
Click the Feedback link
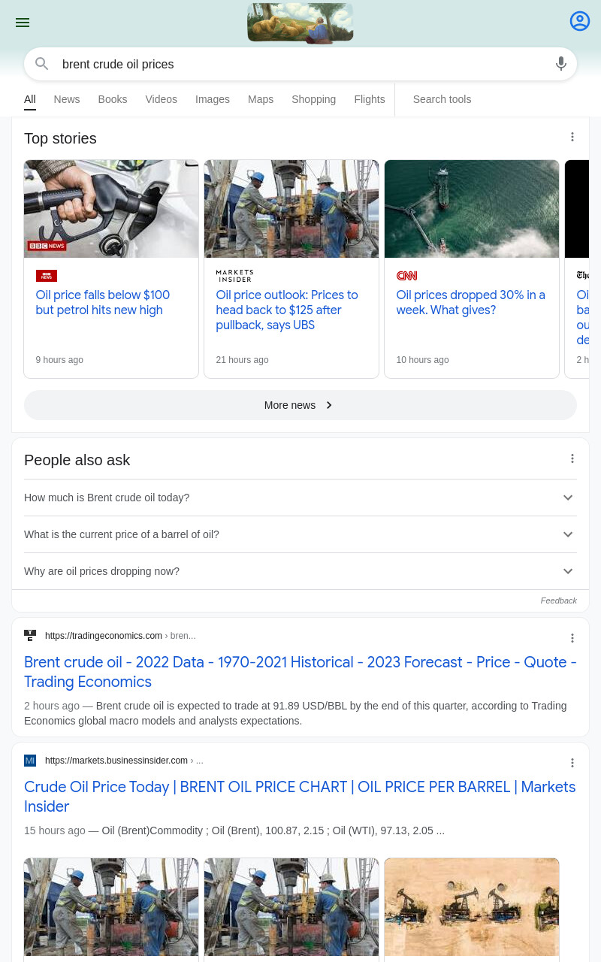(559, 600)
